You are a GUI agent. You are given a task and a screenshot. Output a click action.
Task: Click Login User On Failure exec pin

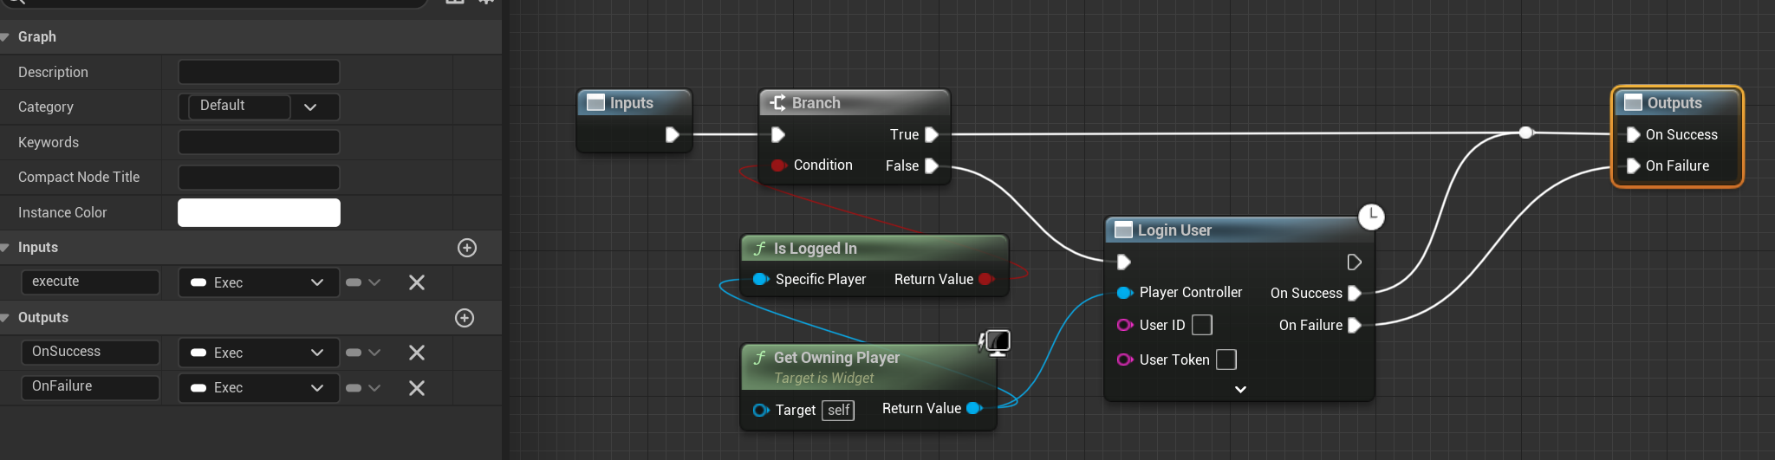pyautogui.click(x=1355, y=325)
